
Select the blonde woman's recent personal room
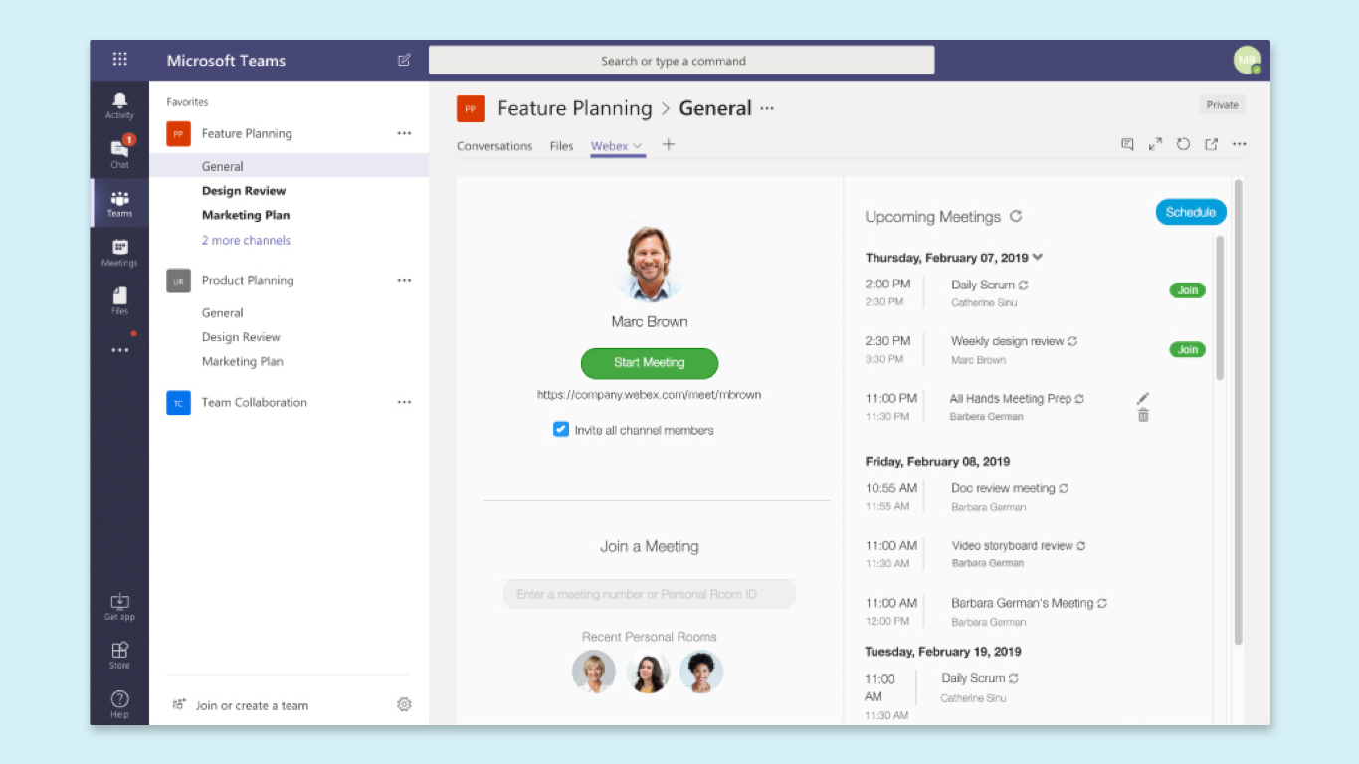pos(594,671)
